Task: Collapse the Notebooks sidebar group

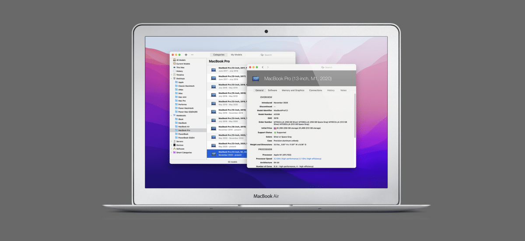Action: (171, 115)
